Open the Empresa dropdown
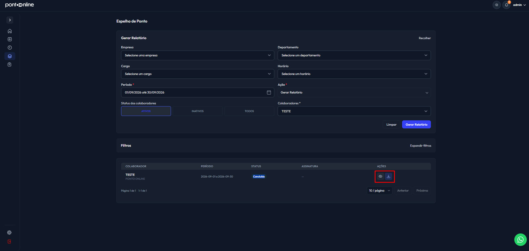Image resolution: width=529 pixels, height=251 pixels. pos(198,55)
